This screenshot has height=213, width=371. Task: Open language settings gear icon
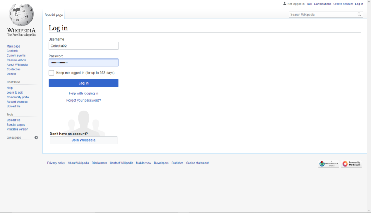click(36, 138)
